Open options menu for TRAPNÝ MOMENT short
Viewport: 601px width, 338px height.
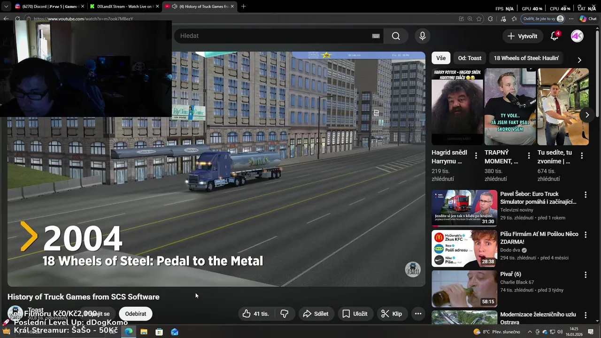[x=529, y=155]
